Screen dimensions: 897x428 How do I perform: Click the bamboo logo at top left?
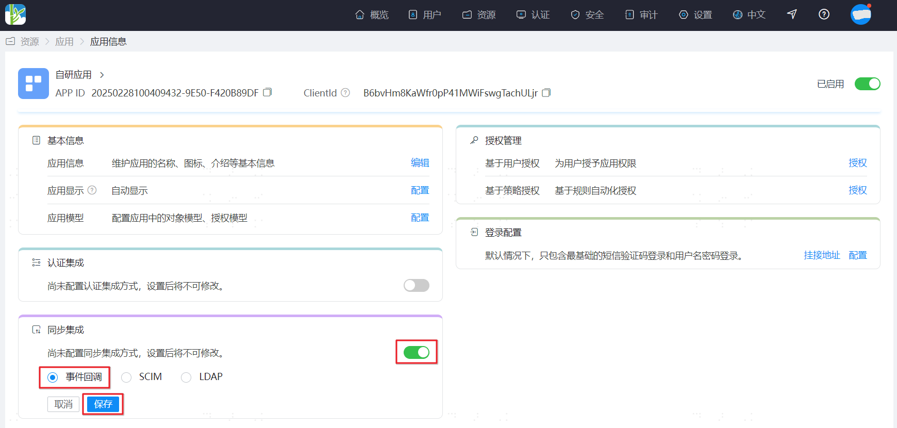click(15, 14)
